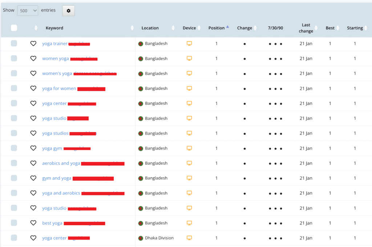This screenshot has width=372, height=247.
Task: Check the yoga trainer row checkbox
Action: [14, 44]
